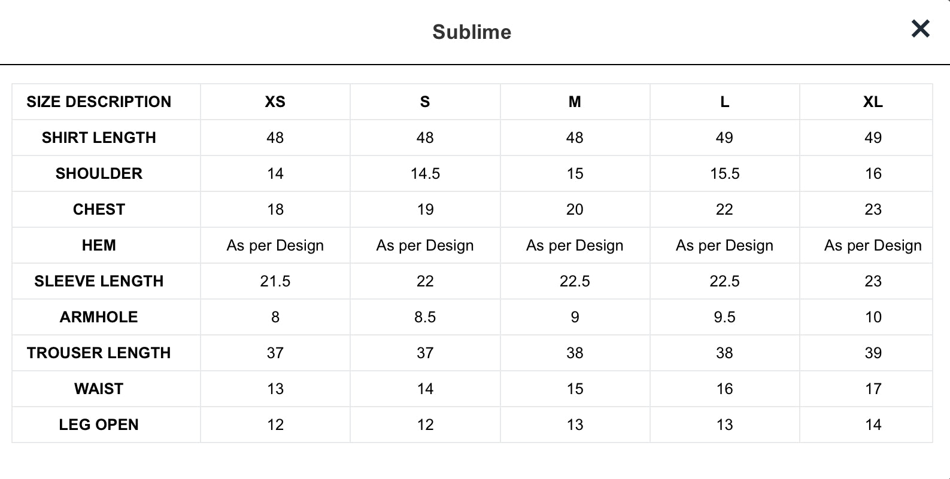Select the TROUSER LENGTH row label
This screenshot has width=950, height=479.
coord(99,353)
